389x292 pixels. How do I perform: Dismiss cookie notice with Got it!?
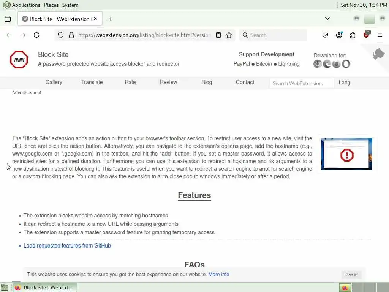pos(351,275)
